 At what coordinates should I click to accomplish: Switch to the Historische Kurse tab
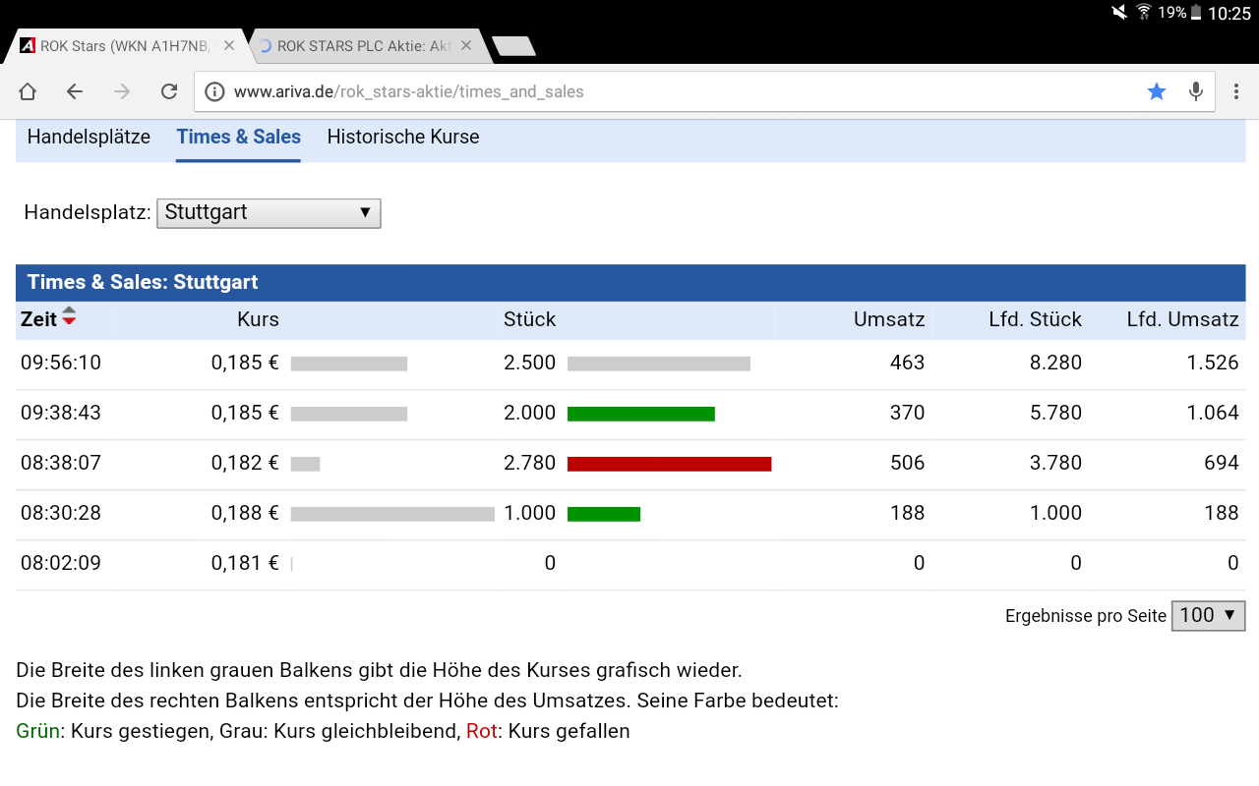(x=402, y=137)
